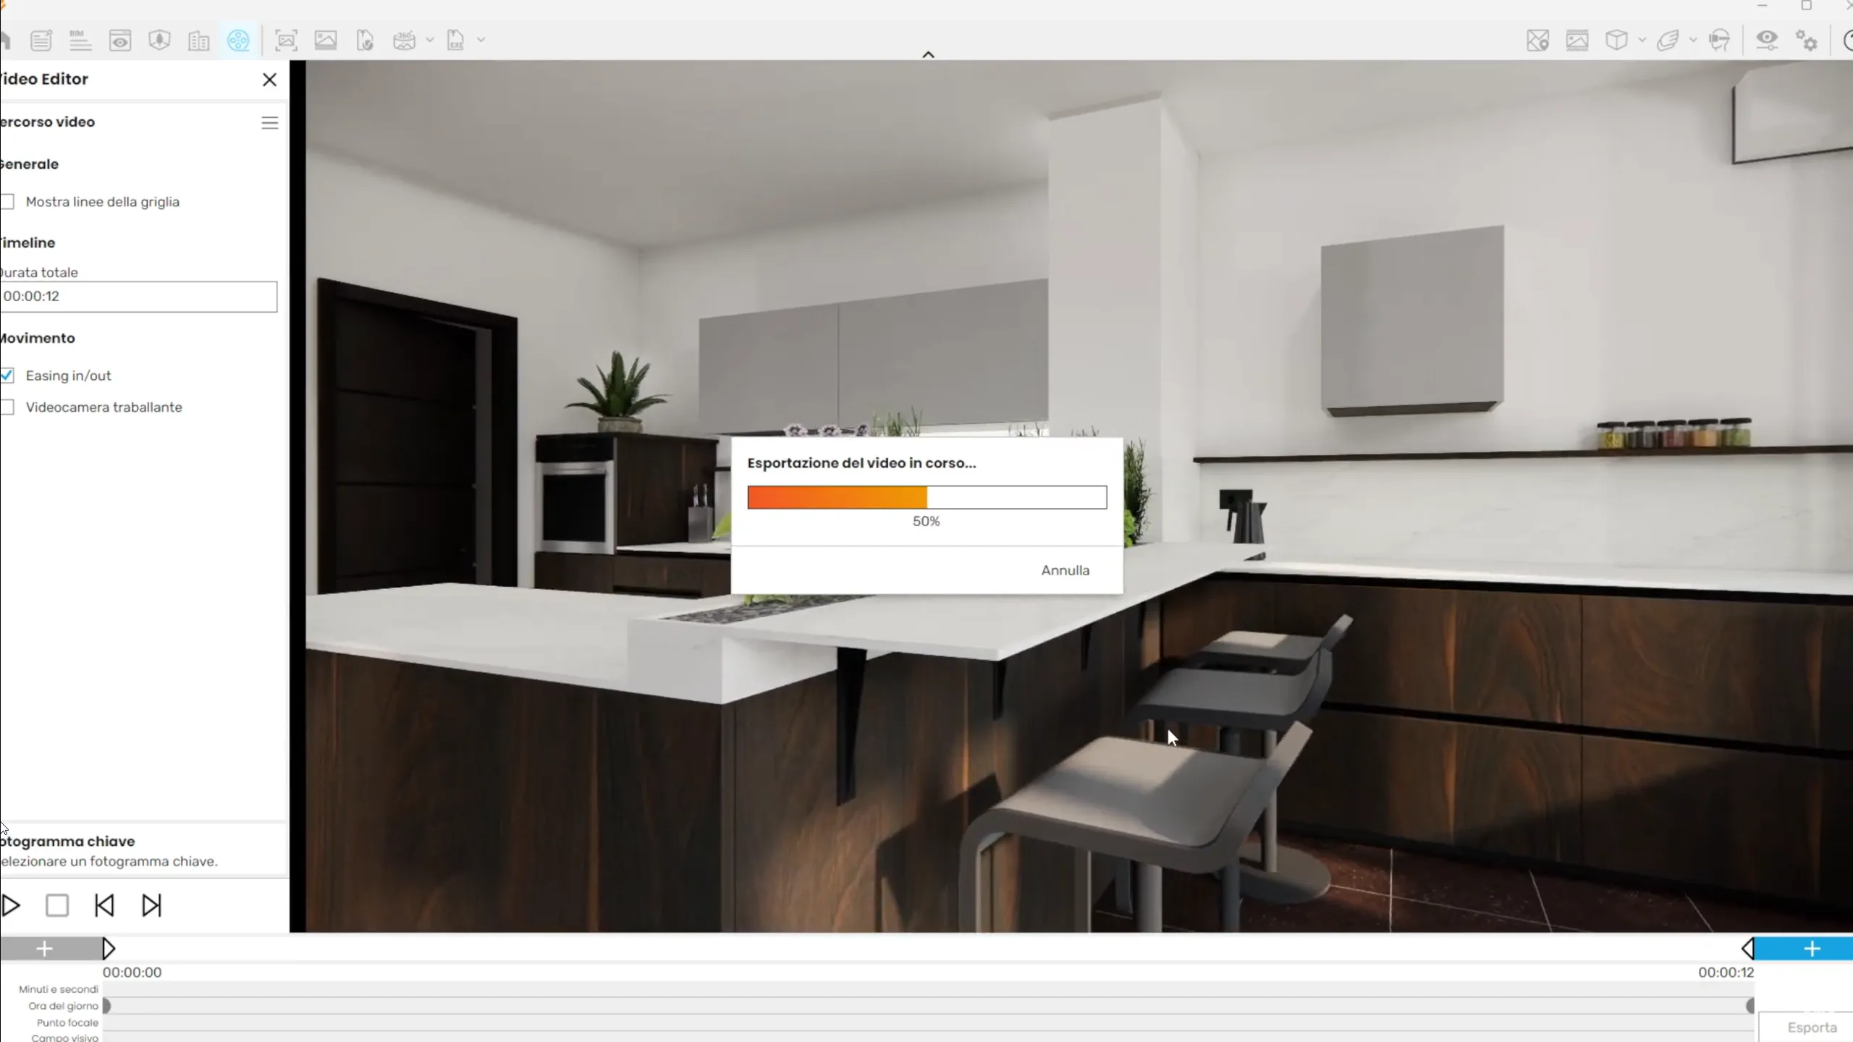Open dropdown arrow beside 360 panorama icon

click(x=429, y=41)
